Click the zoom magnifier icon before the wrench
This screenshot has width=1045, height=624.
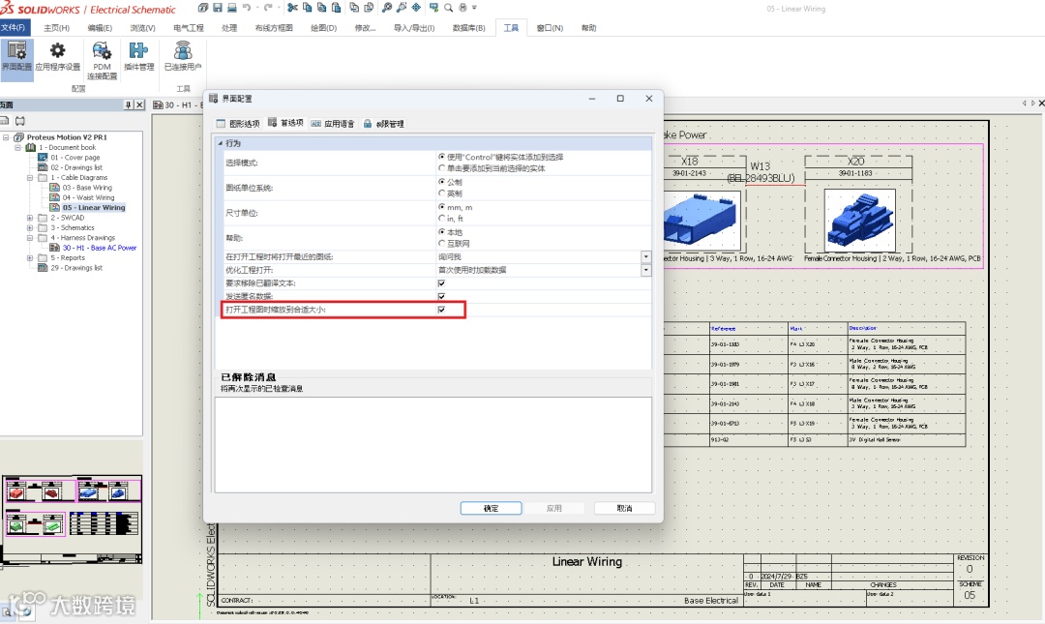click(x=386, y=8)
